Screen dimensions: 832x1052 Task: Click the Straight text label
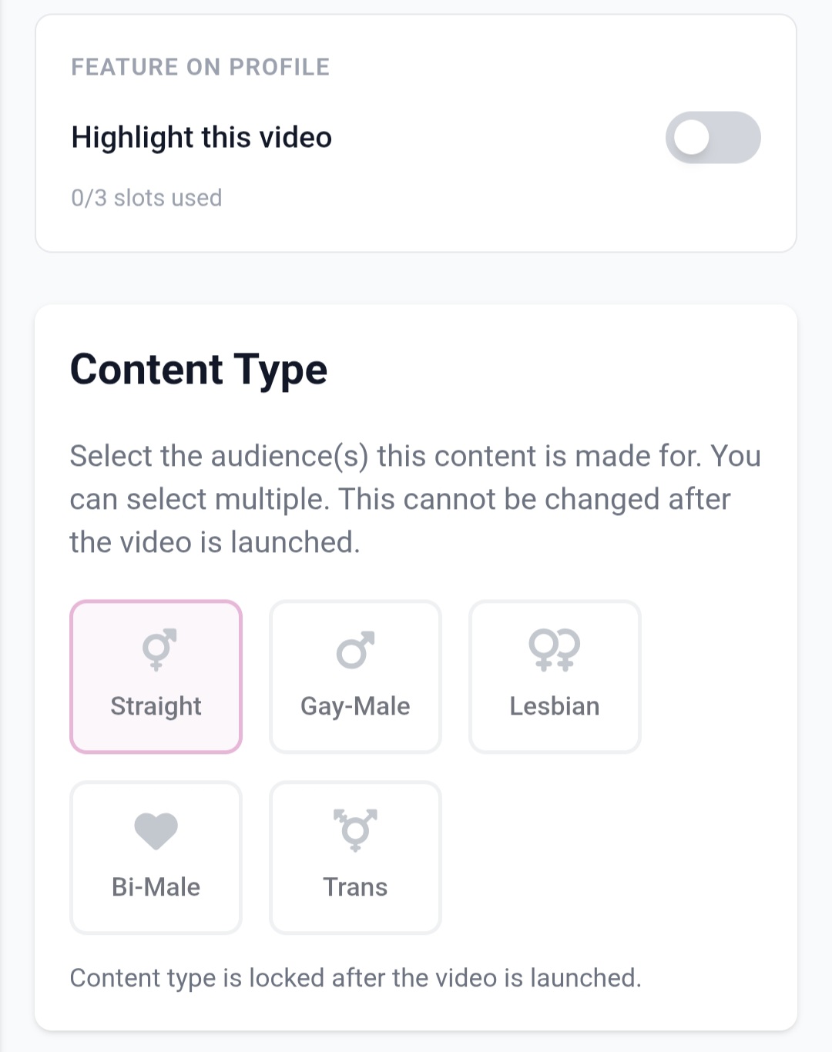pyautogui.click(x=156, y=706)
